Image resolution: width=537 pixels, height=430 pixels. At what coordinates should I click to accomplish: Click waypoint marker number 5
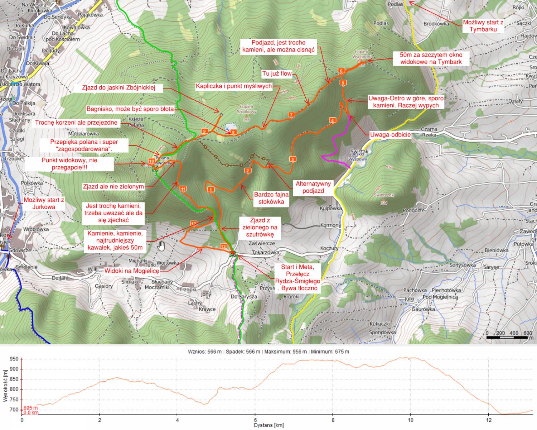343,83
